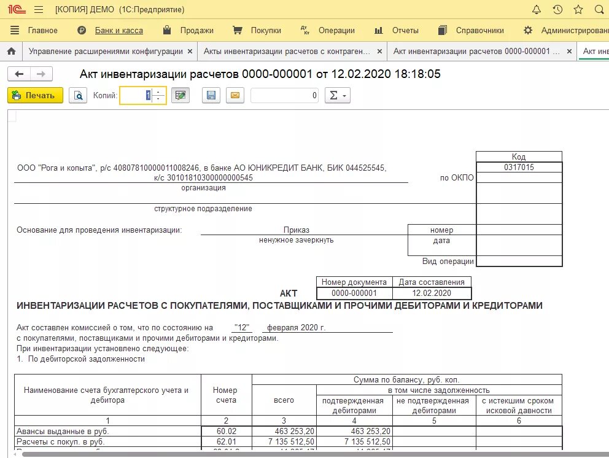
Task: Open the sigma sum dropdown
Action: 338,95
